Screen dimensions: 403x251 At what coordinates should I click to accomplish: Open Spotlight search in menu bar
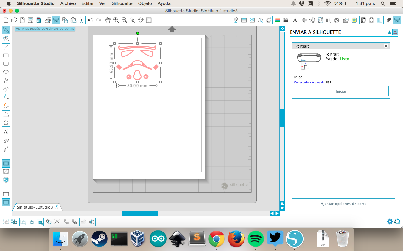coord(383,3)
